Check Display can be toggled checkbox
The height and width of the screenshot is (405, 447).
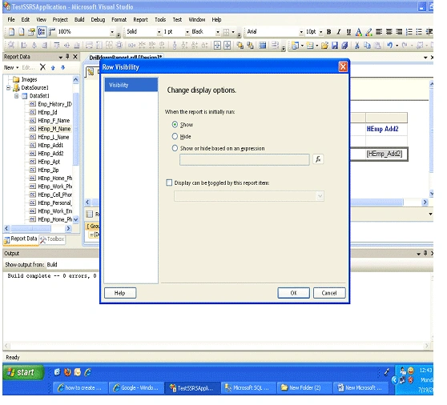pyautogui.click(x=169, y=182)
